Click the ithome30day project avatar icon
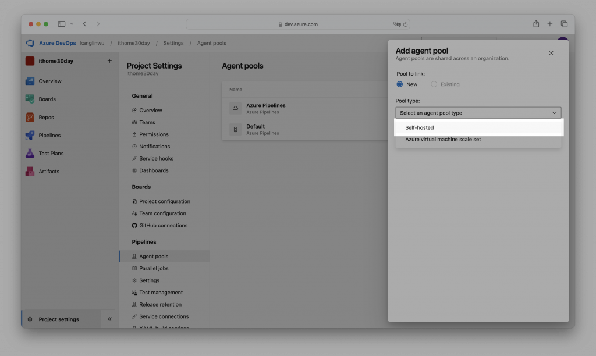This screenshot has width=596, height=356. [x=30, y=61]
